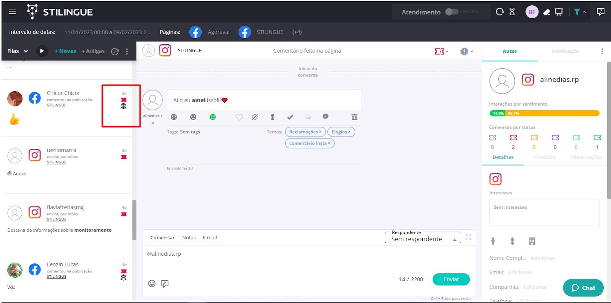The width and height of the screenshot is (611, 303).
Task: Expand the (+4) more pages
Action: 297,32
